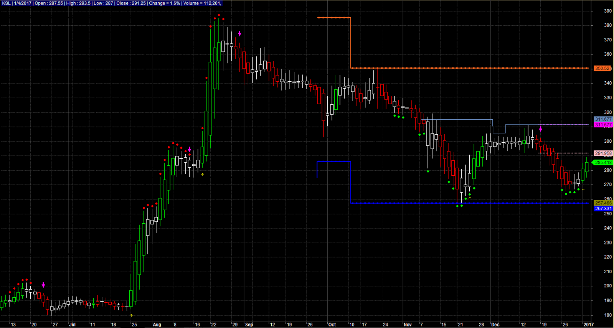Click the 390 value on the price axis

coord(608,11)
